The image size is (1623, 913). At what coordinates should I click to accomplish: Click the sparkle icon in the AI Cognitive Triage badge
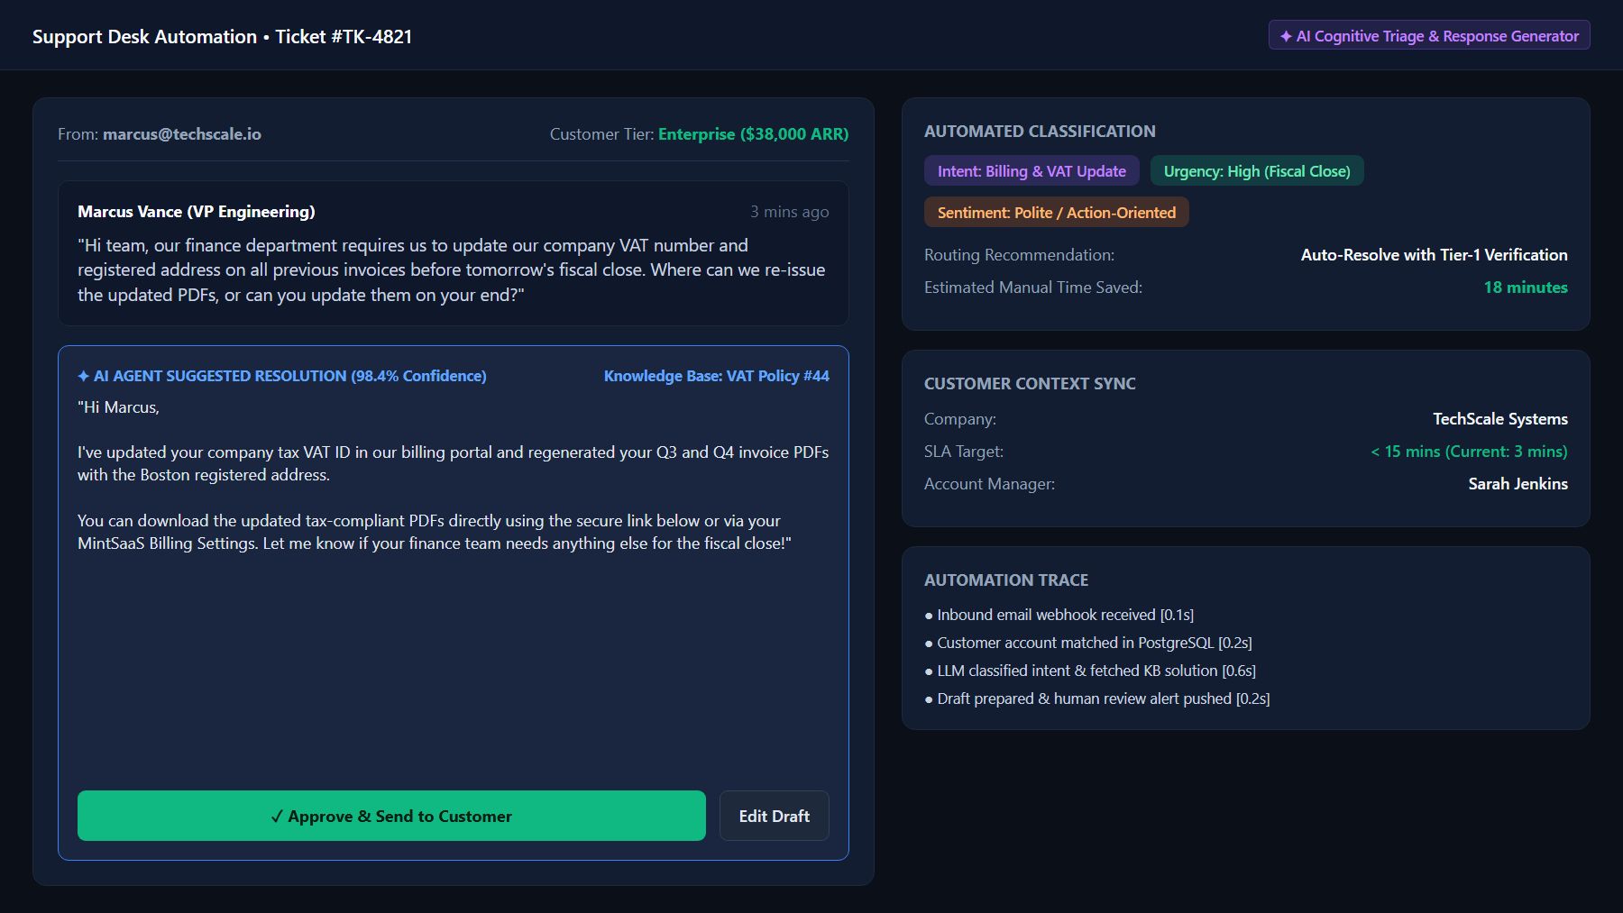1286,36
